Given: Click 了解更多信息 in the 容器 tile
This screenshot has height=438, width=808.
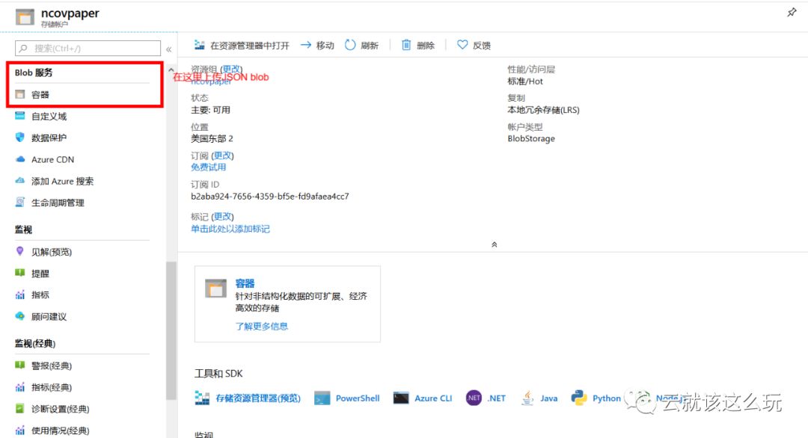Looking at the screenshot, I should point(262,327).
